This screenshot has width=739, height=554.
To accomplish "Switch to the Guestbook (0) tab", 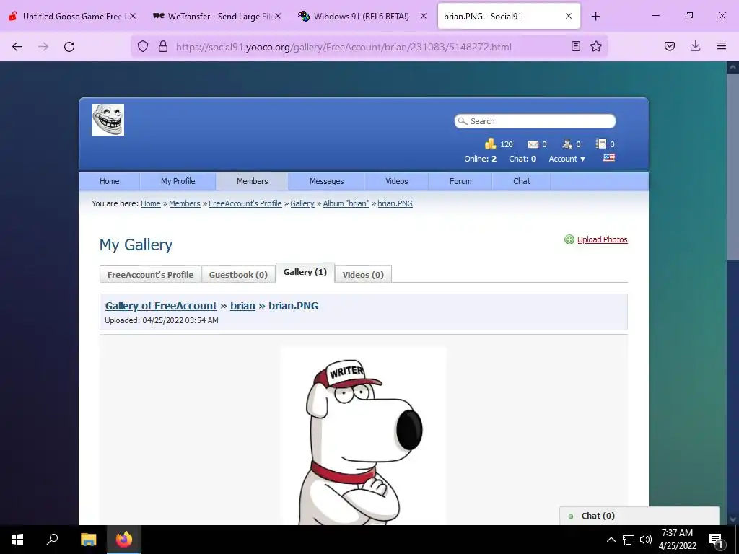I will [x=238, y=274].
